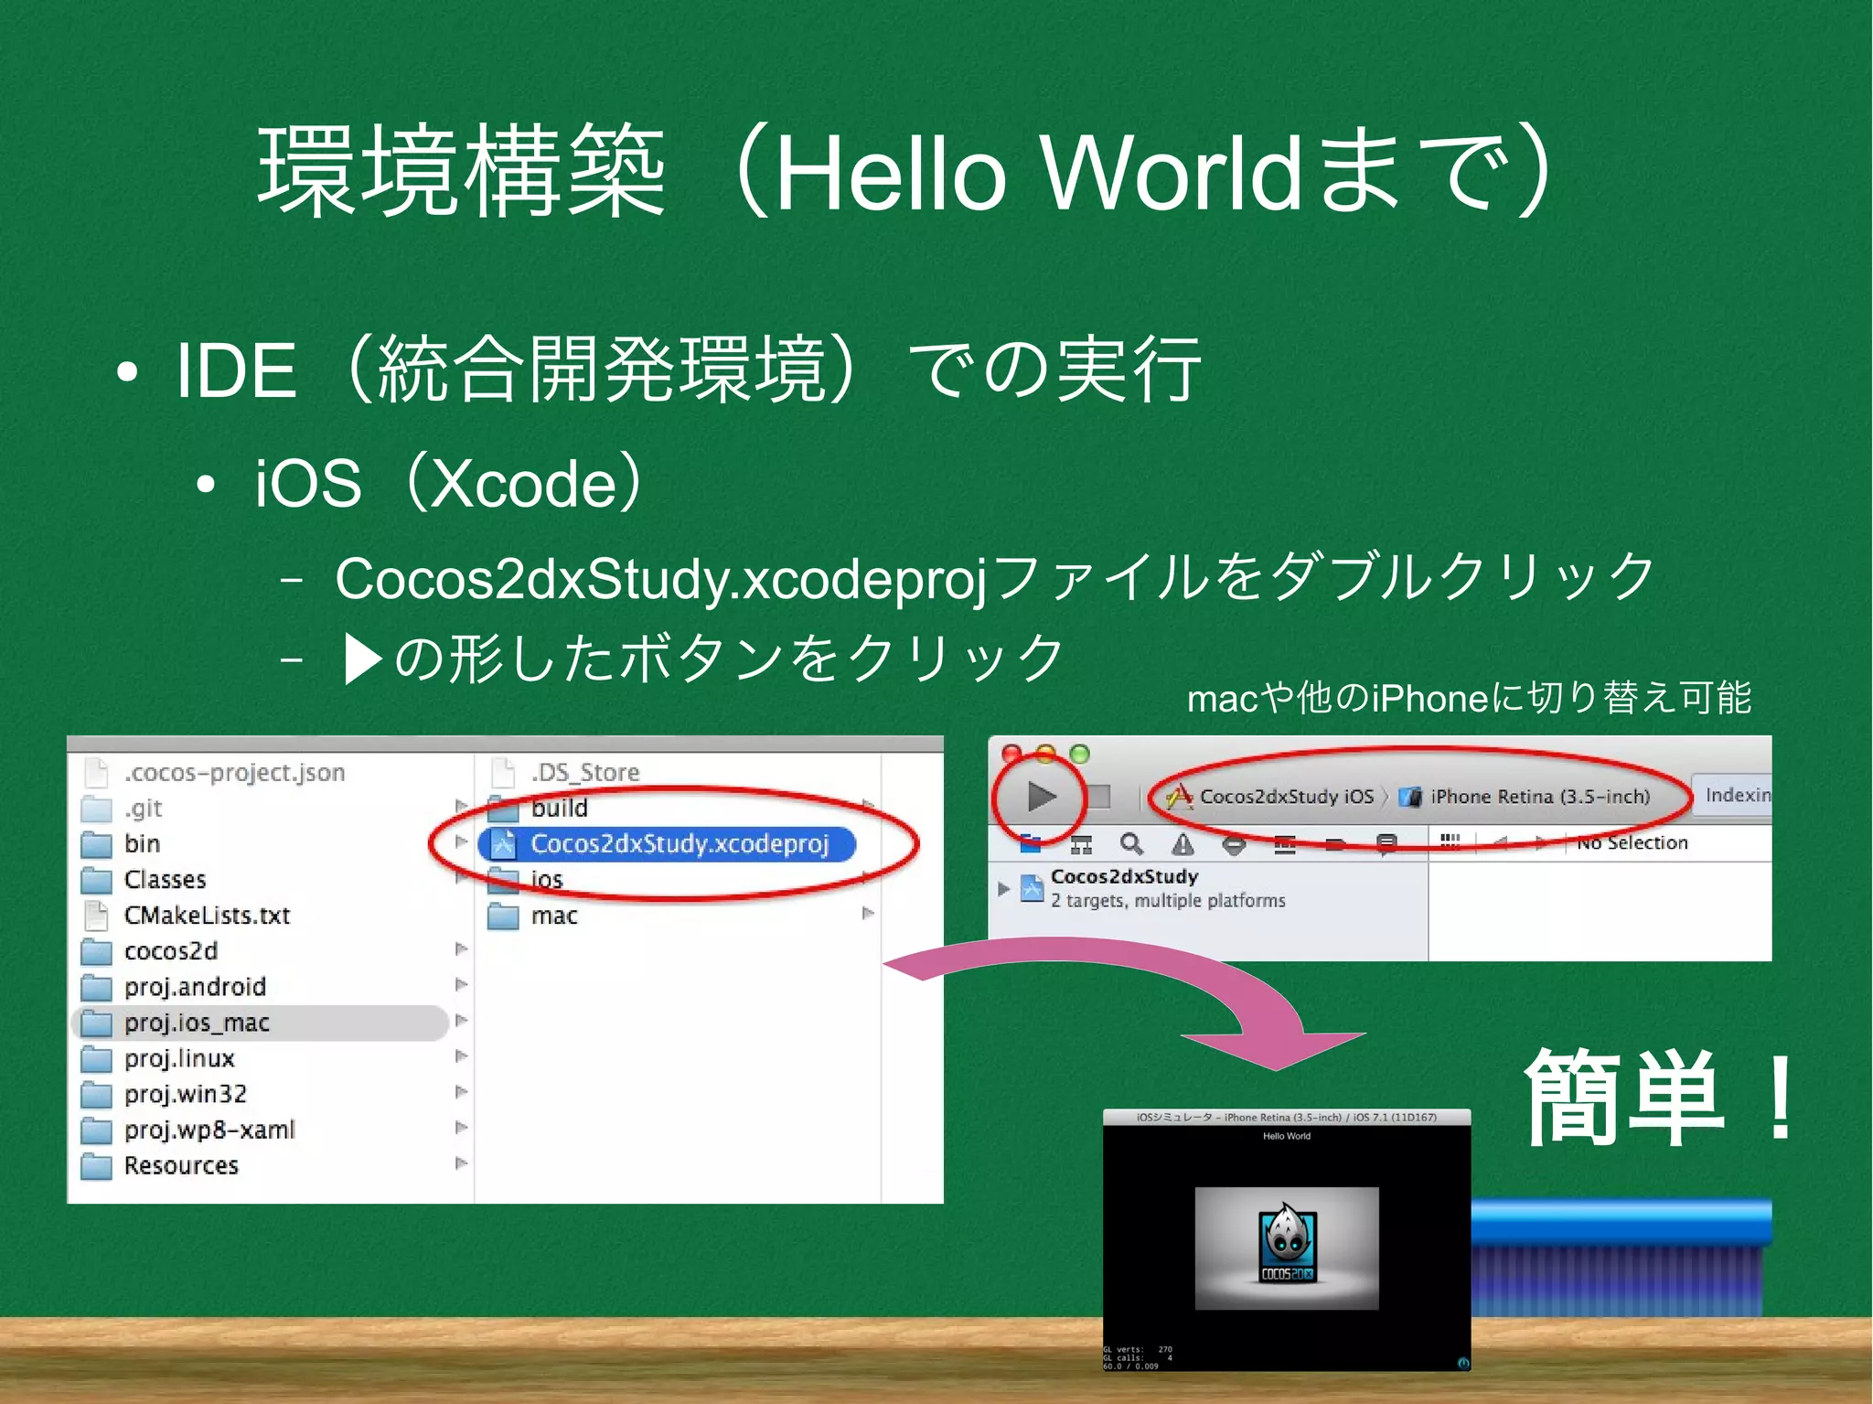Open the test navigator diamond icon
The image size is (1873, 1404).
pyautogui.click(x=1234, y=844)
